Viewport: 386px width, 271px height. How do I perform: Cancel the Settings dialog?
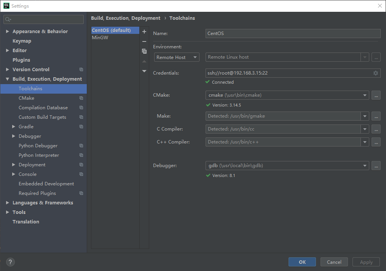pos(334,262)
